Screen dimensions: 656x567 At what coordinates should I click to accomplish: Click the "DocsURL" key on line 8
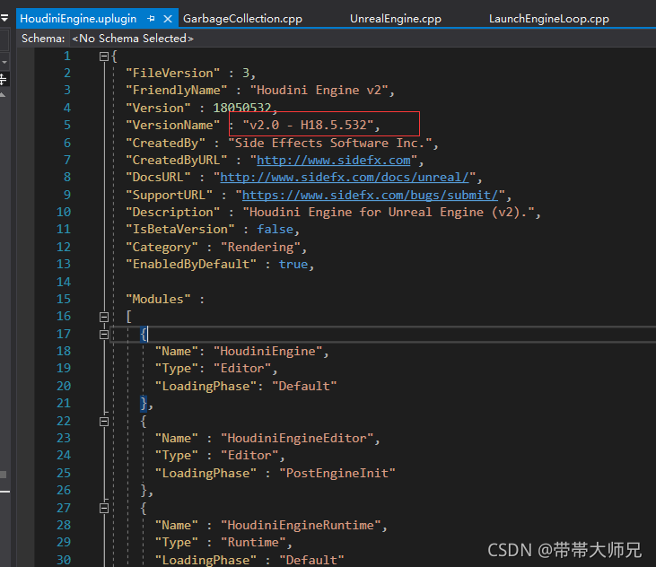point(158,178)
